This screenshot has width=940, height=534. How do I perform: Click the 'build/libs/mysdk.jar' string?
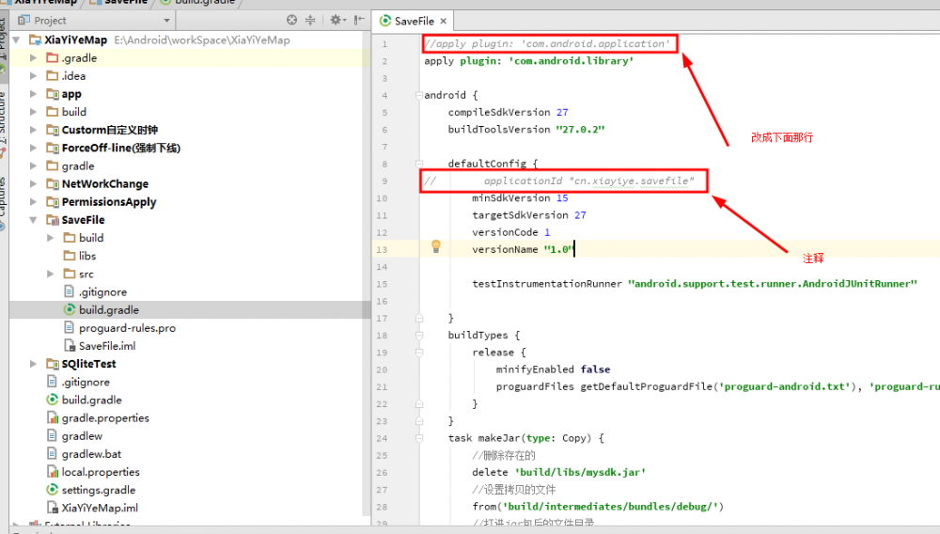580,472
